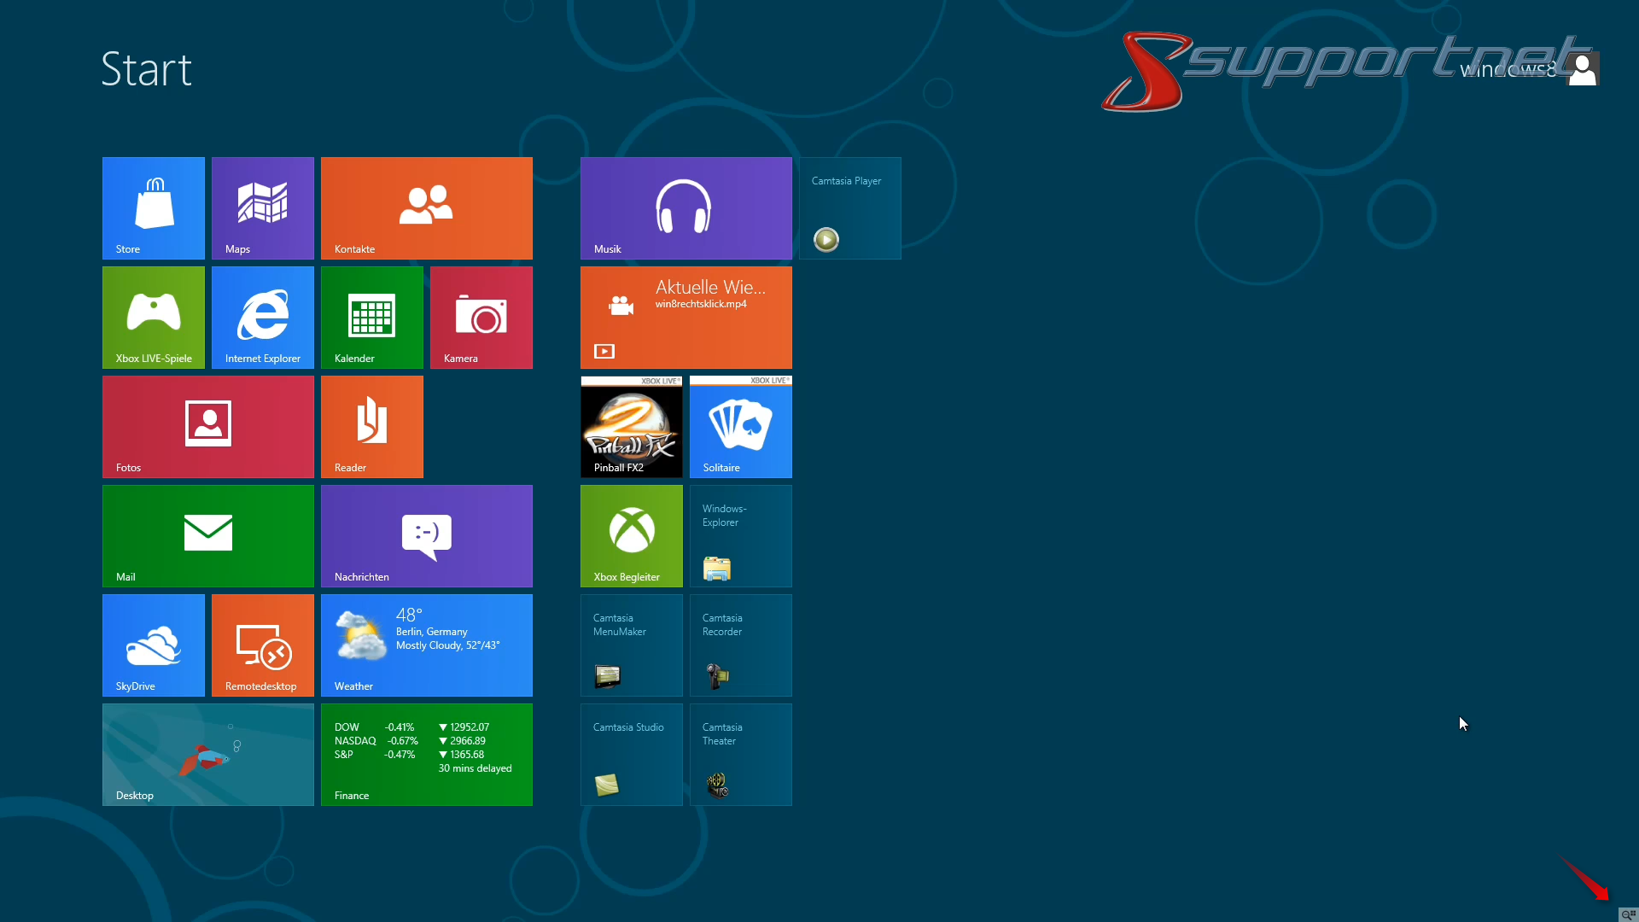Launch Camtasia MenuMaker tile
This screenshot has width=1639, height=922.
tap(632, 645)
